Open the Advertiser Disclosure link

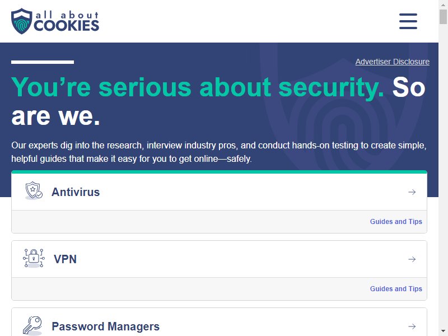click(393, 62)
